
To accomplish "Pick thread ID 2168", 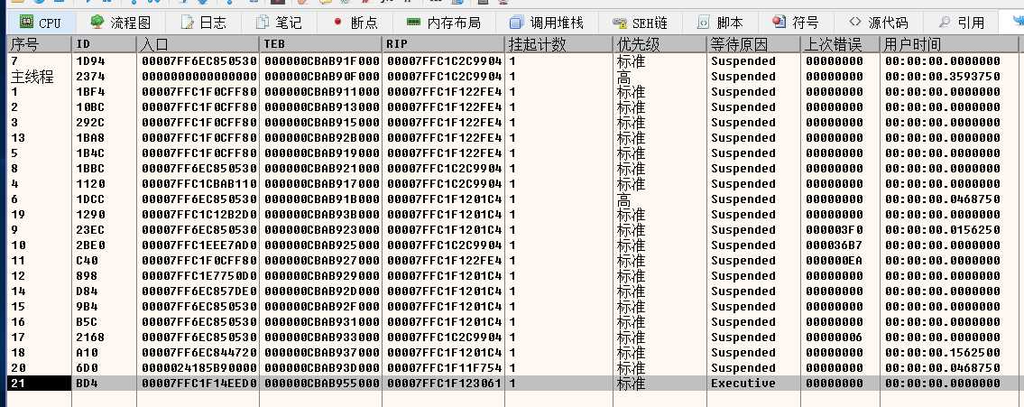I will click(91, 338).
